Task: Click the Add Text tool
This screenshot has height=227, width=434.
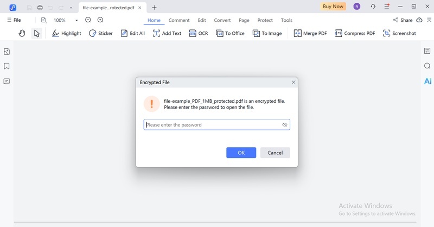Action: 167,33
